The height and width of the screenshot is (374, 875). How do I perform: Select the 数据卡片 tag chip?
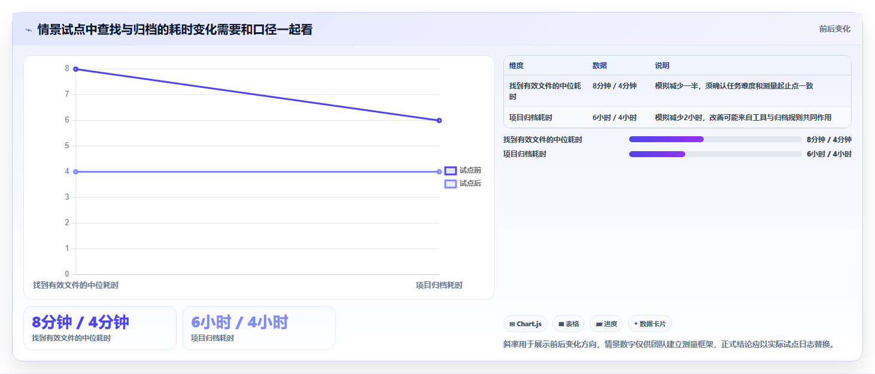[x=650, y=324]
